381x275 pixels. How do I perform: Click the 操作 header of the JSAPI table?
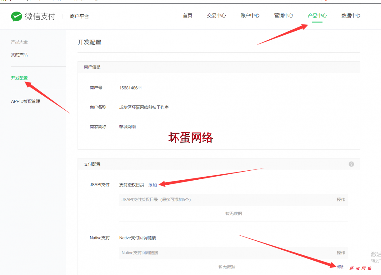click(341, 200)
